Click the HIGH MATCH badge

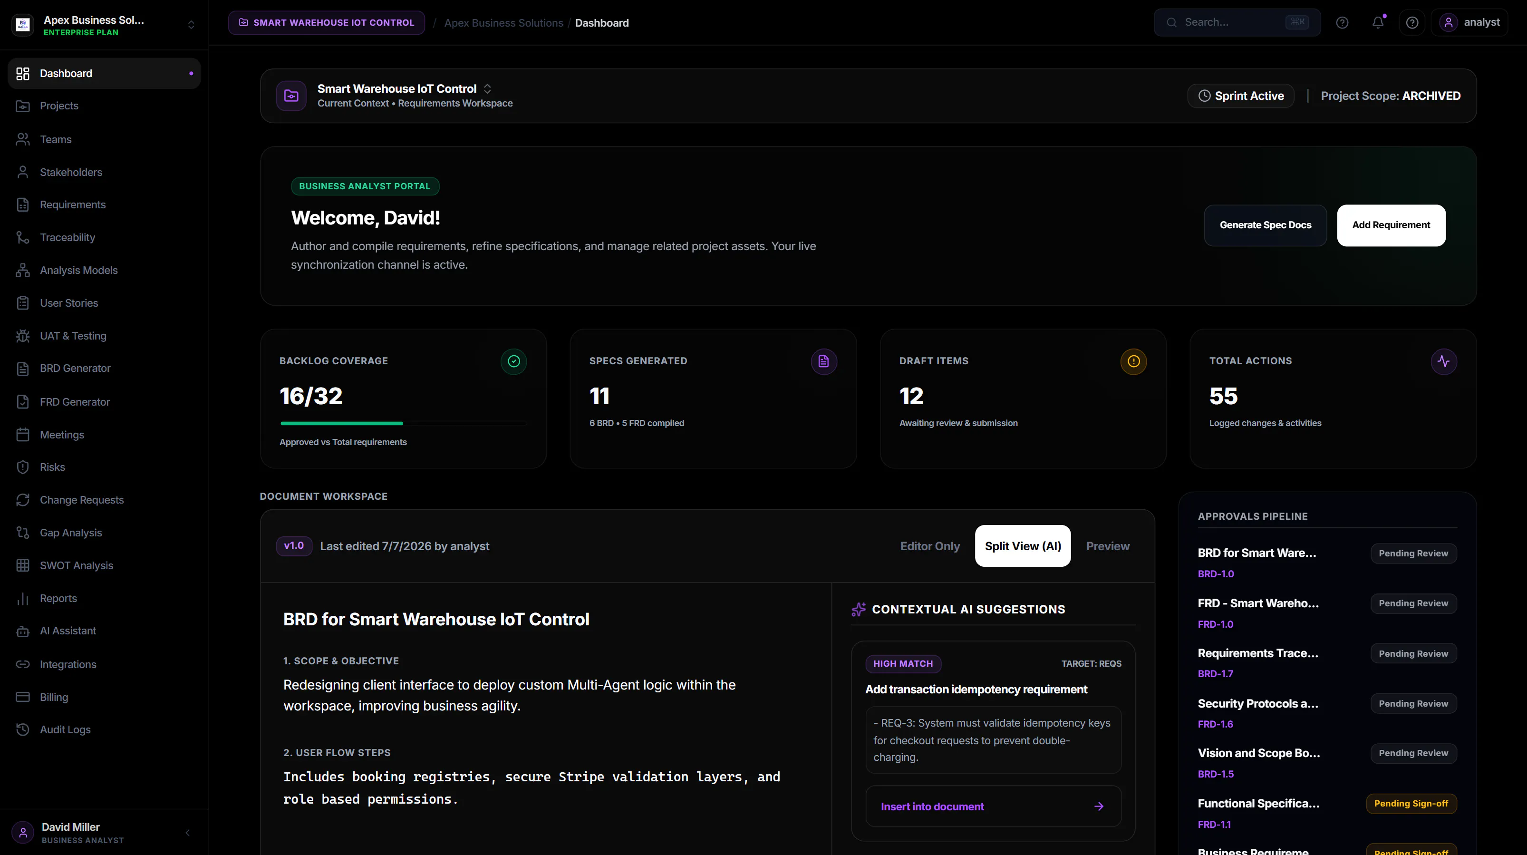[x=903, y=663]
